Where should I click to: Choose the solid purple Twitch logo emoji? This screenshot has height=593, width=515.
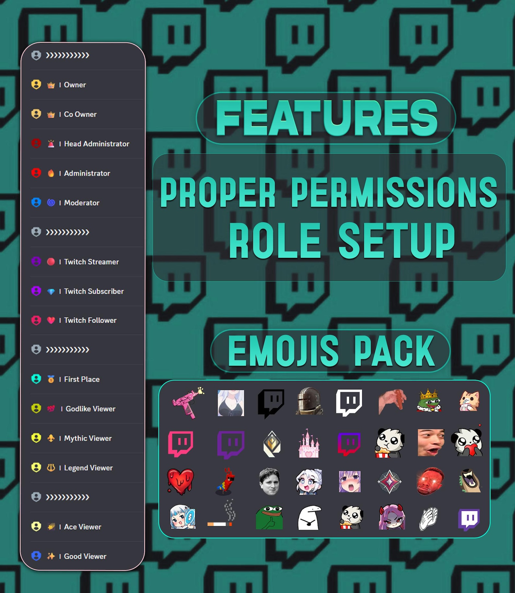click(469, 520)
